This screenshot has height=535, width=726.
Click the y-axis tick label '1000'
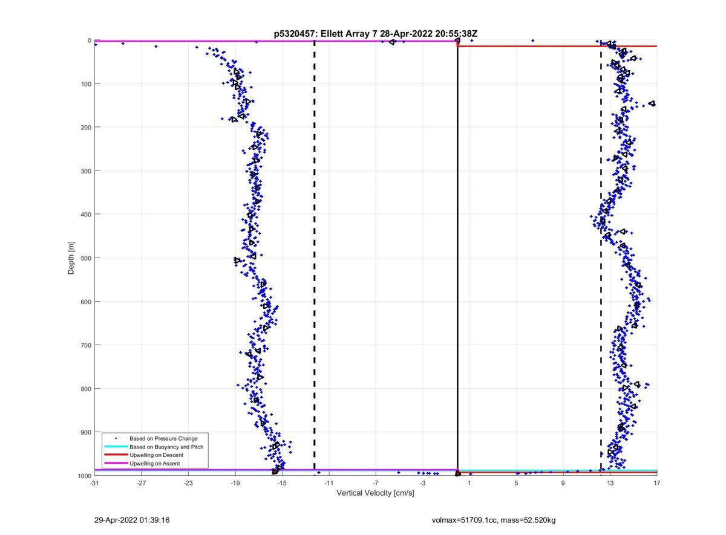tap(84, 476)
